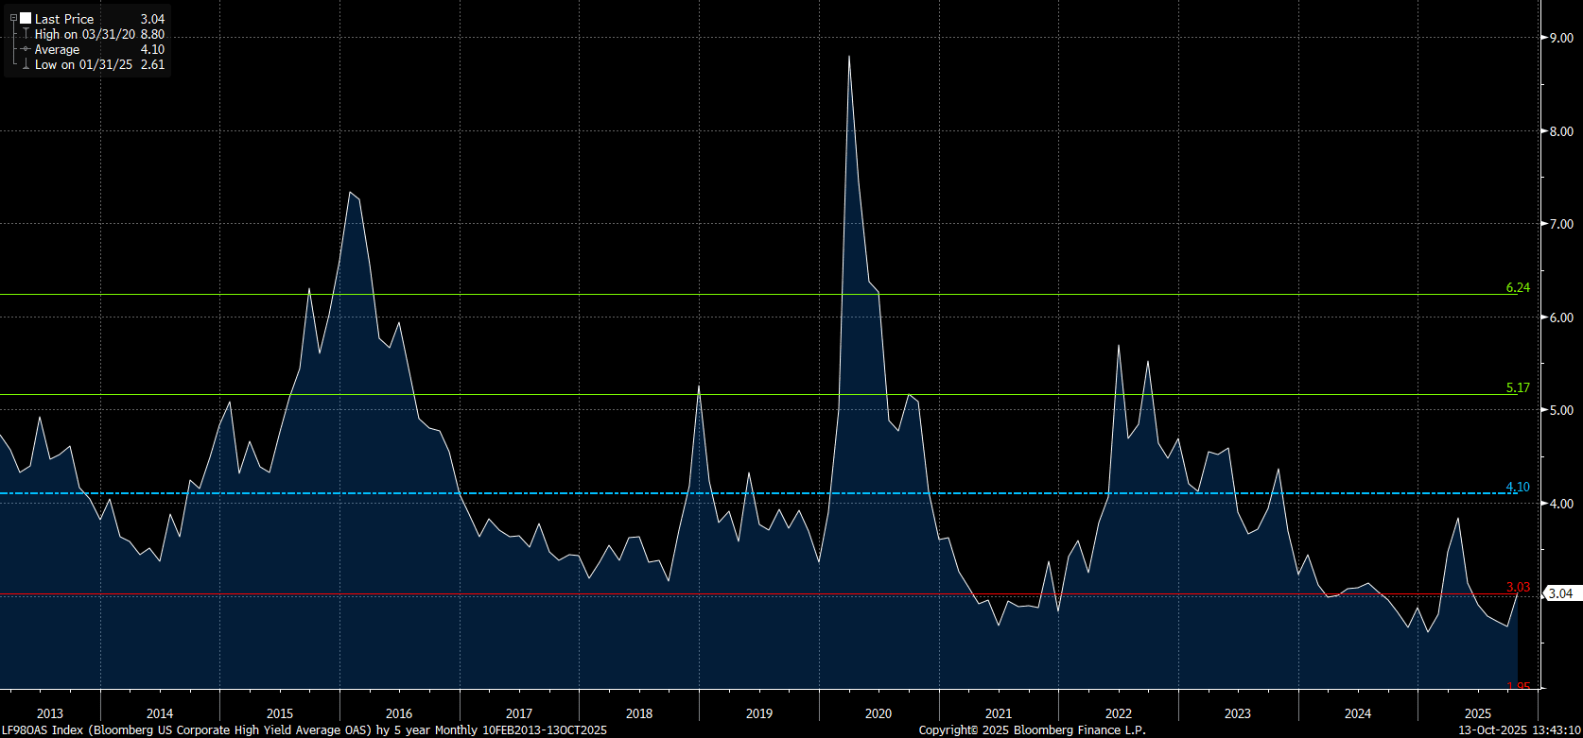
Task: Click the red 3.03 line label
Action: (x=1517, y=587)
